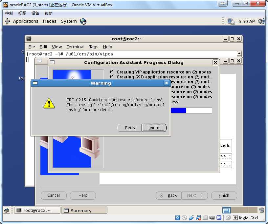
Task: Click the mouse integration icon in VirtualBox status bar
Action: [228, 218]
